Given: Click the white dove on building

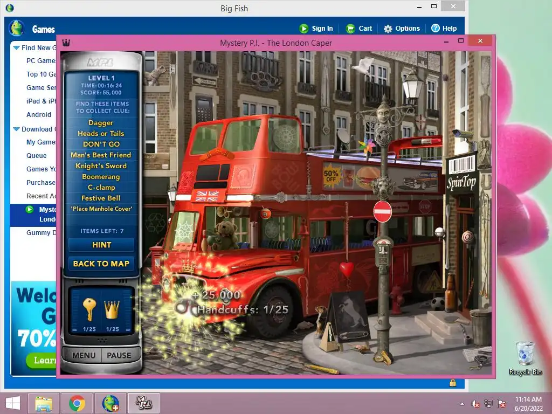Looking at the screenshot, I should [363, 66].
